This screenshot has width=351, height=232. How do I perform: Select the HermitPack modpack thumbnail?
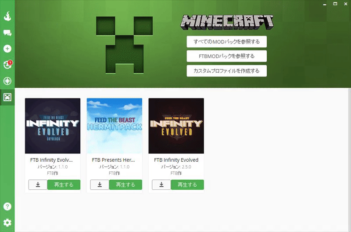click(x=115, y=126)
